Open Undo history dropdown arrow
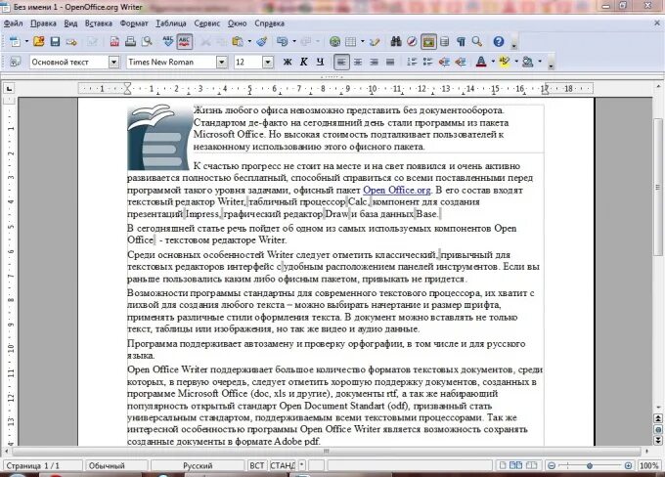This screenshot has height=477, width=665. (294, 42)
